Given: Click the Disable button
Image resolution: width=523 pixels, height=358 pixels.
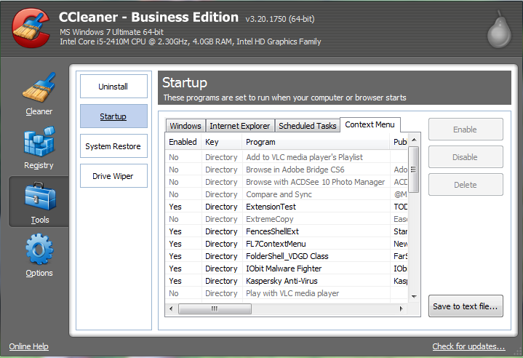Looking at the screenshot, I should tap(466, 157).
